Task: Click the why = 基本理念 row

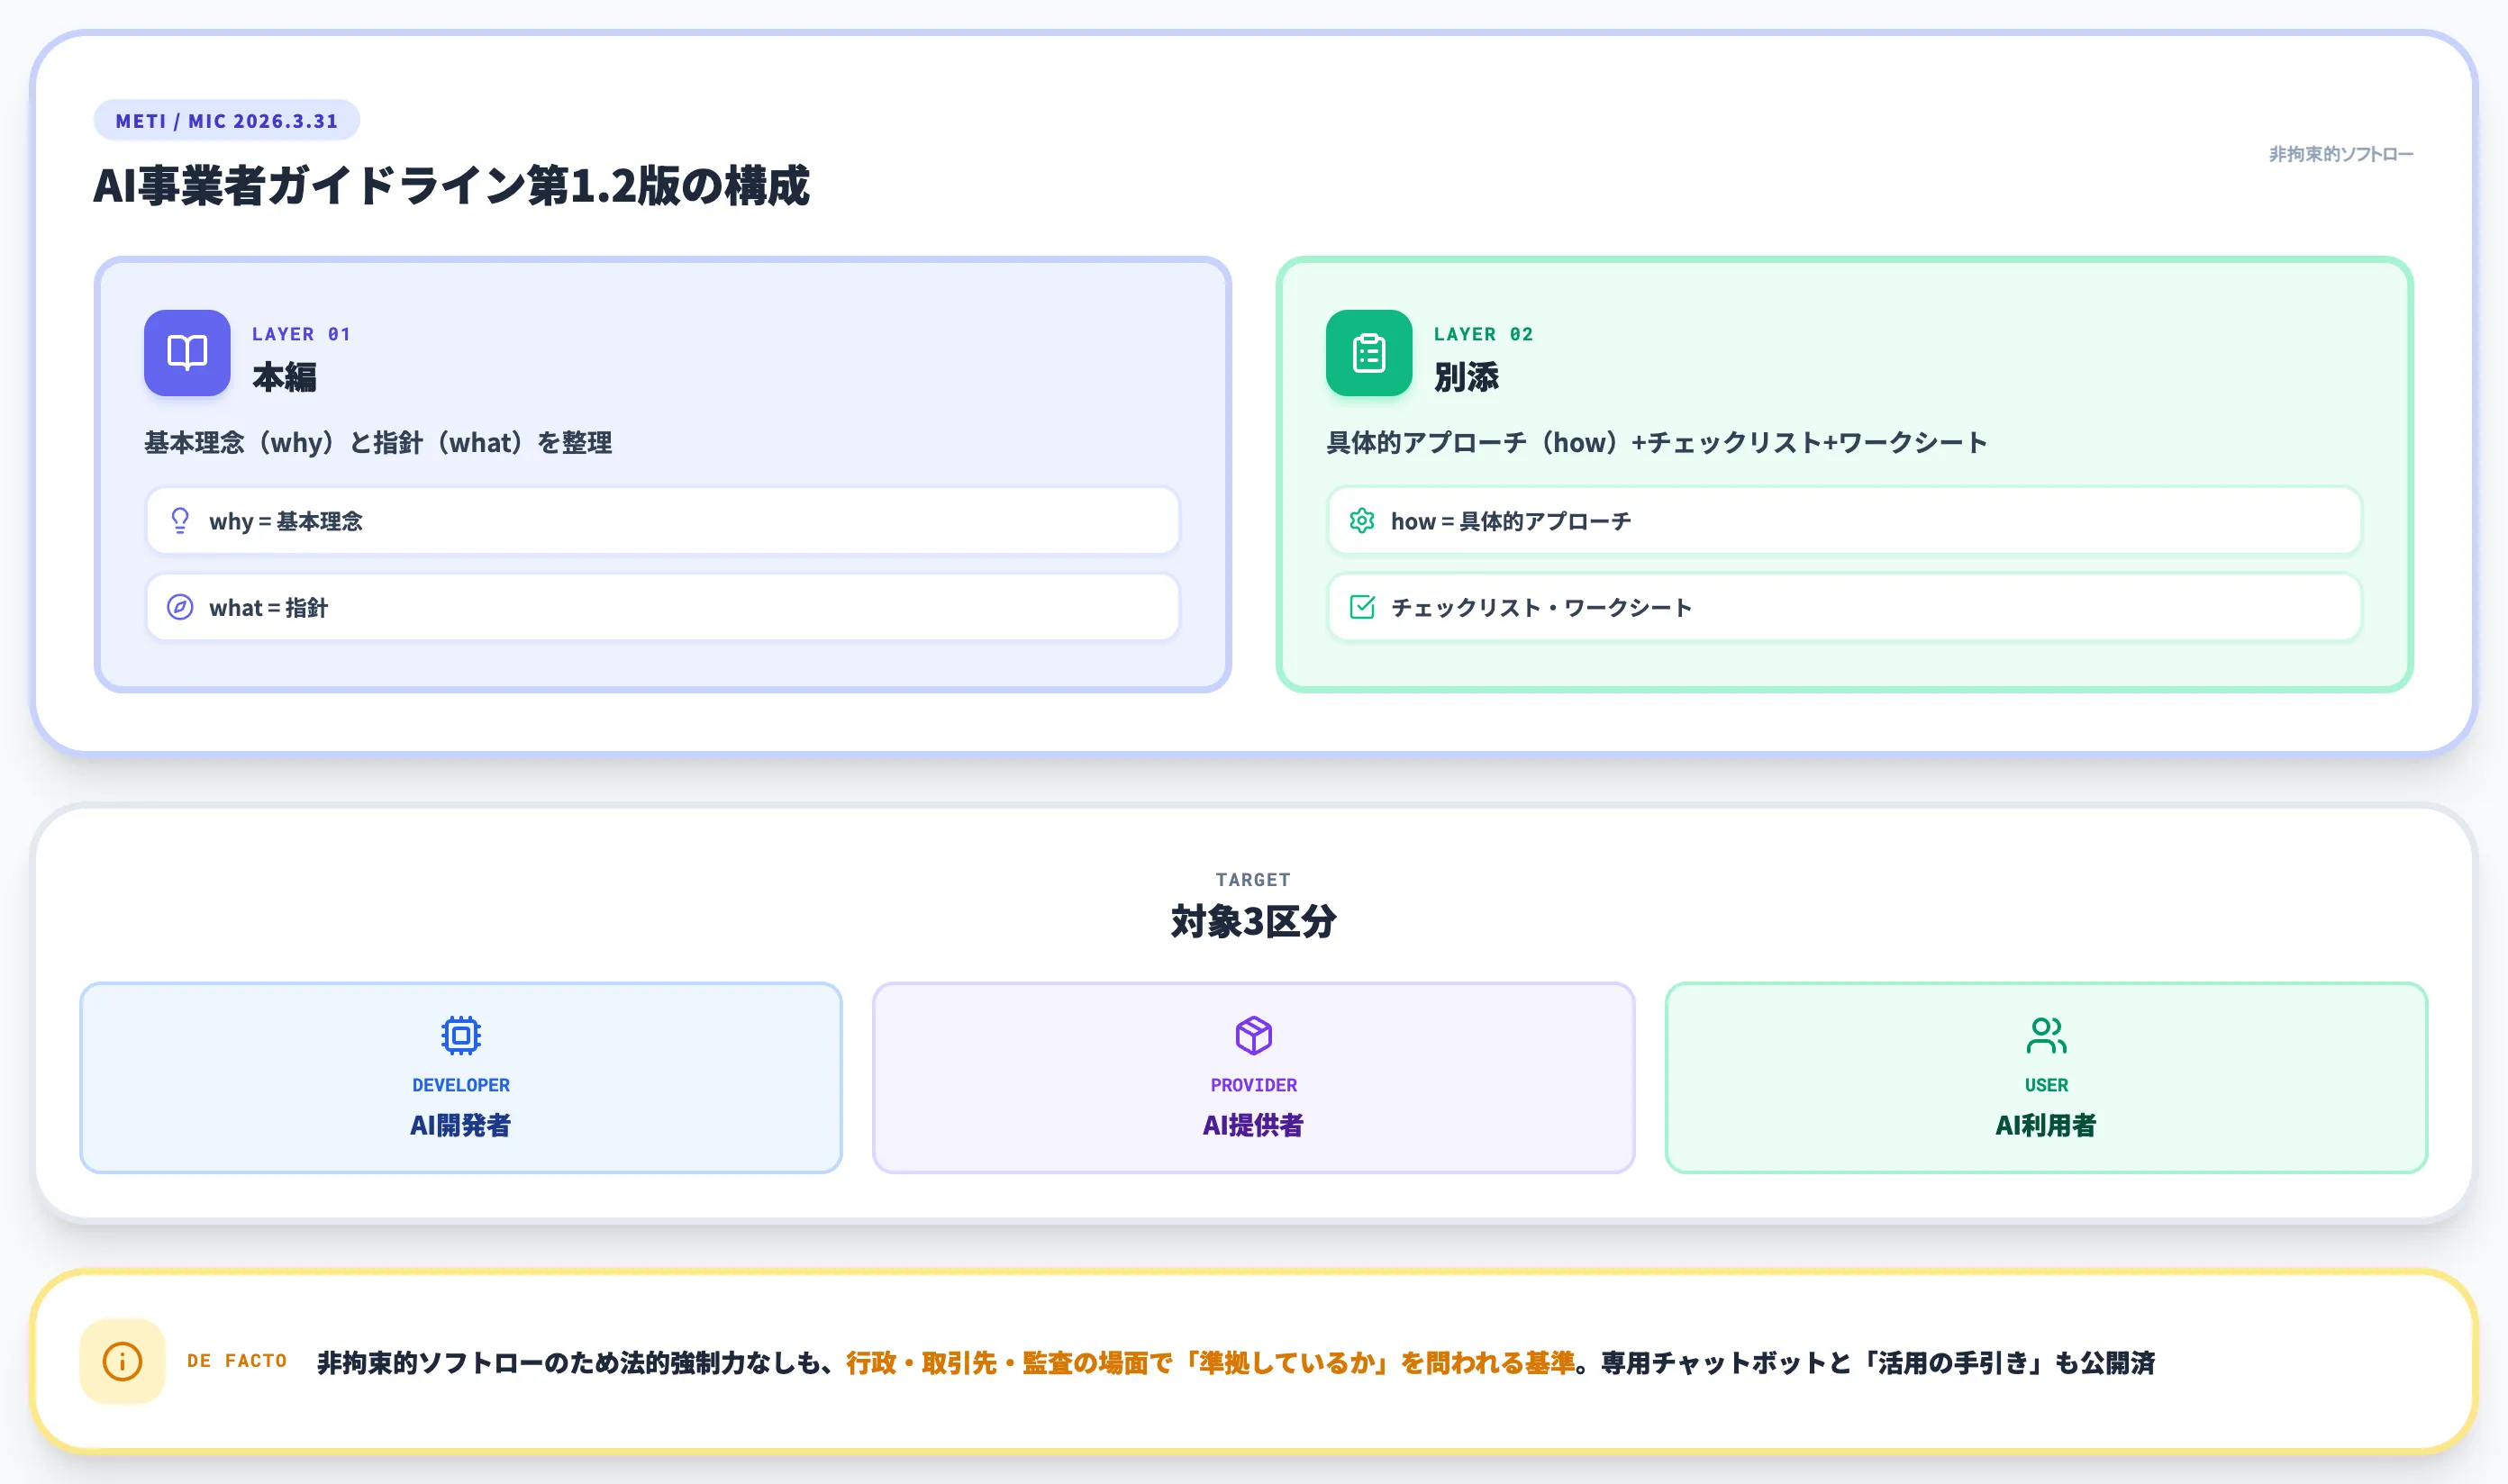Action: tap(662, 520)
